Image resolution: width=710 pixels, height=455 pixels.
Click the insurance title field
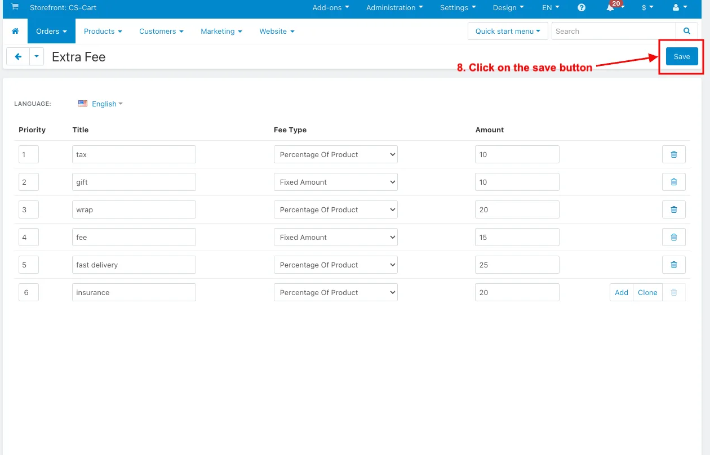click(134, 292)
